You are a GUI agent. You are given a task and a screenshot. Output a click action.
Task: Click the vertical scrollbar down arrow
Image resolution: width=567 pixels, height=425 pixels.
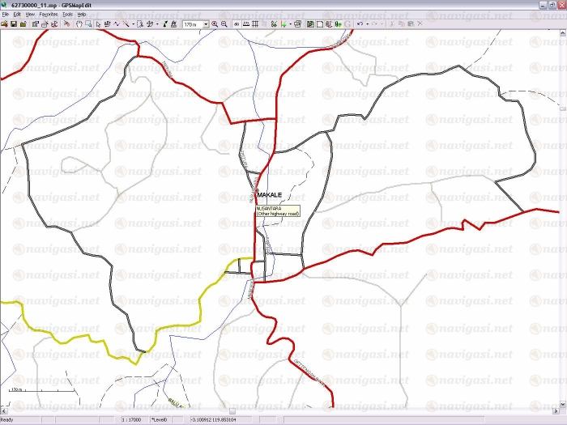(x=563, y=404)
